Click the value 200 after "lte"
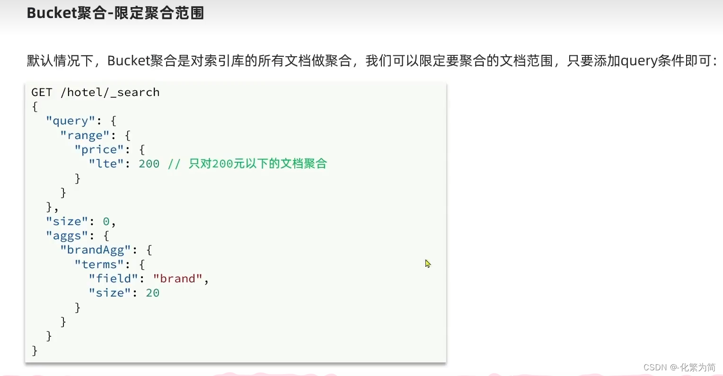Image resolution: width=723 pixels, height=376 pixels. point(149,164)
